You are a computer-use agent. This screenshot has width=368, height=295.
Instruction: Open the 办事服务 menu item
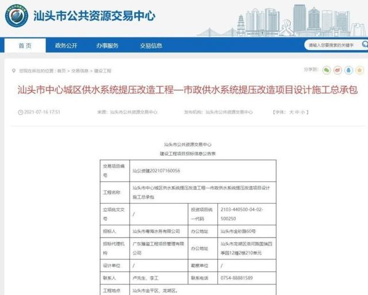108,45
